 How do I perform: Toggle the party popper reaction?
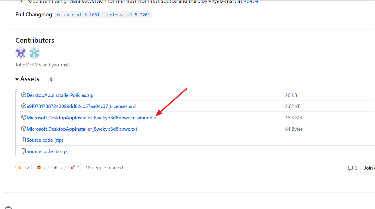(x=58, y=167)
